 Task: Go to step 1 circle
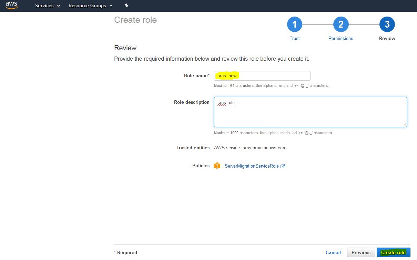[294, 24]
